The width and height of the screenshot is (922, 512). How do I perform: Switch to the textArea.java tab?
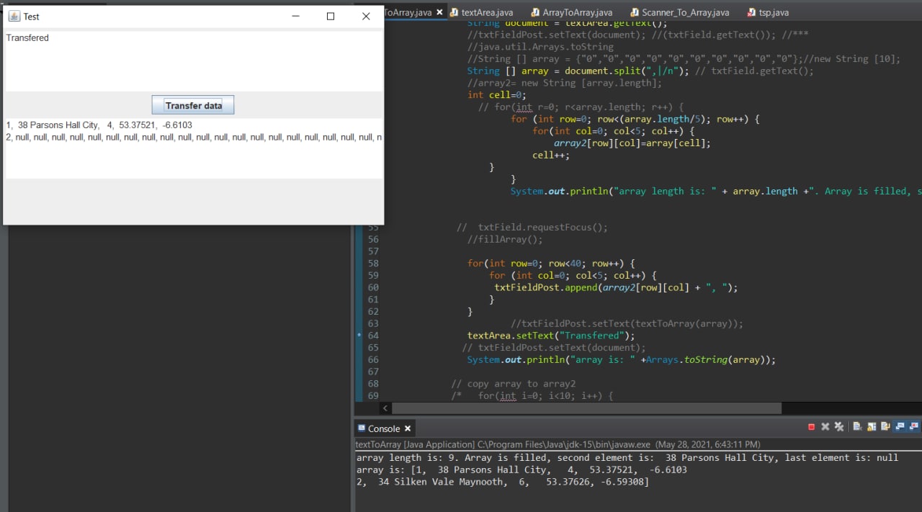pos(486,12)
